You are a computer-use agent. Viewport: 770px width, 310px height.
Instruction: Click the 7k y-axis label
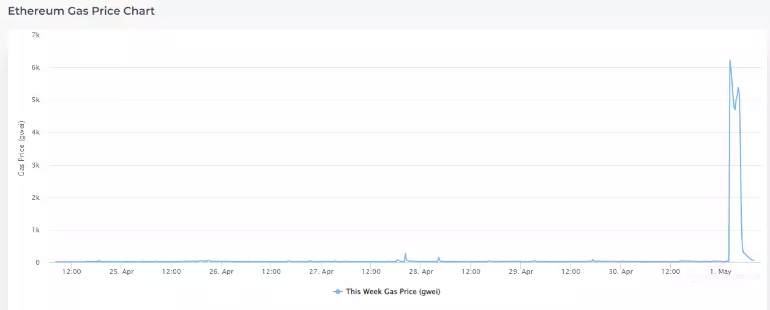(x=36, y=35)
